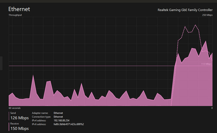Click the Connection type field label
The width and height of the screenshot is (217, 133).
[x=42, y=117]
